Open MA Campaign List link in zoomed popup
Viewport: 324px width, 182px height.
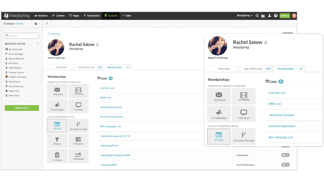281,137
